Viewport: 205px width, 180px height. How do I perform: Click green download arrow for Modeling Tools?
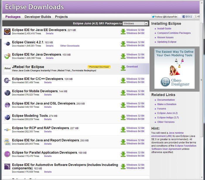pos(123,117)
